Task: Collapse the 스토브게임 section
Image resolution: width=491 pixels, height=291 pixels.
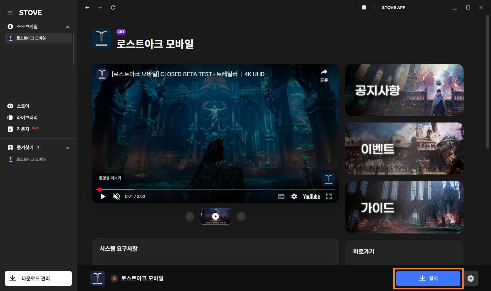Action: (x=67, y=27)
